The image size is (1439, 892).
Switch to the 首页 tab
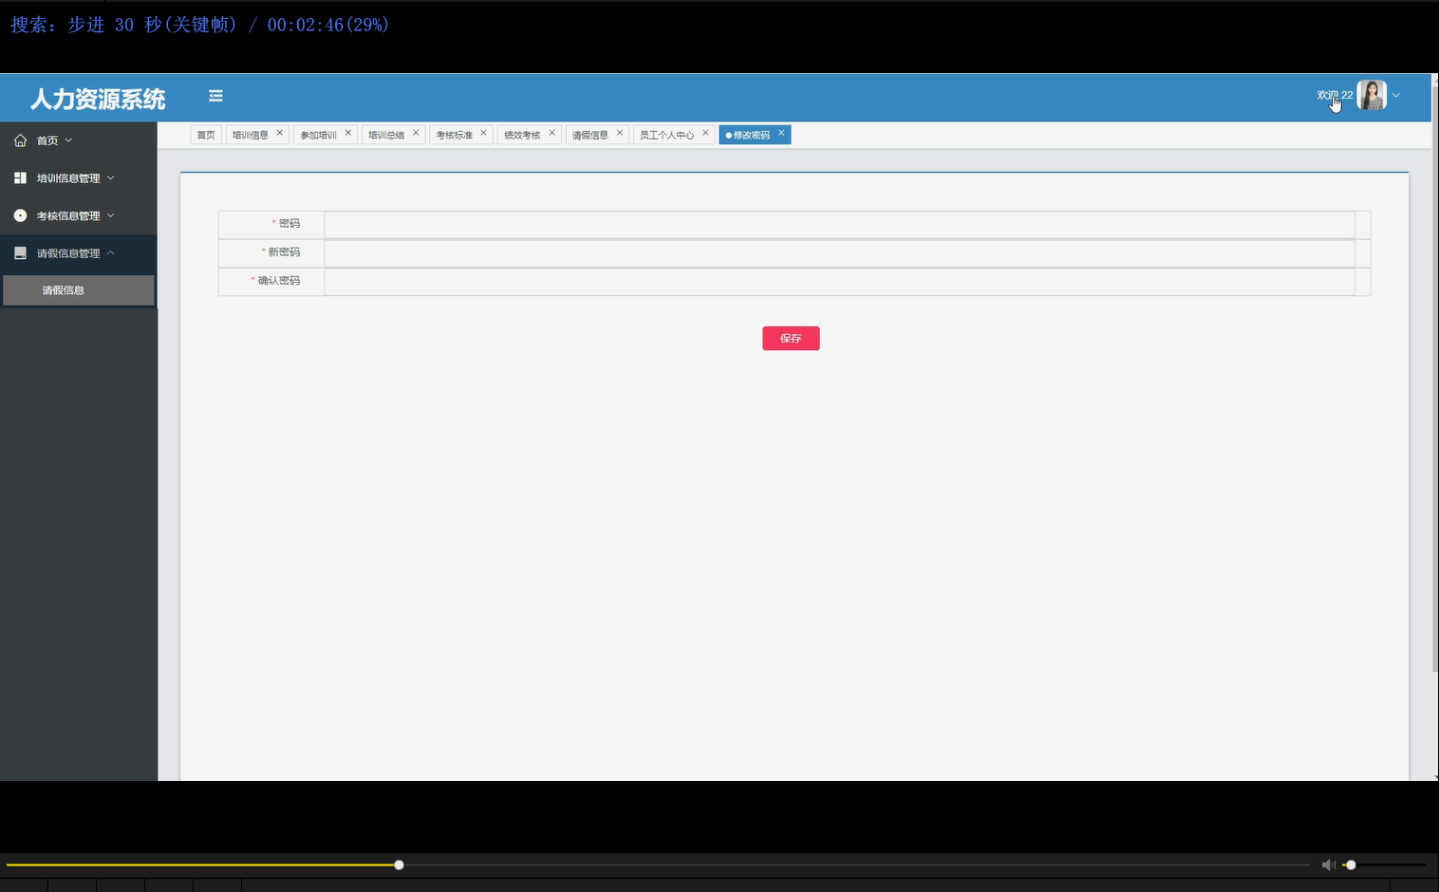point(206,135)
